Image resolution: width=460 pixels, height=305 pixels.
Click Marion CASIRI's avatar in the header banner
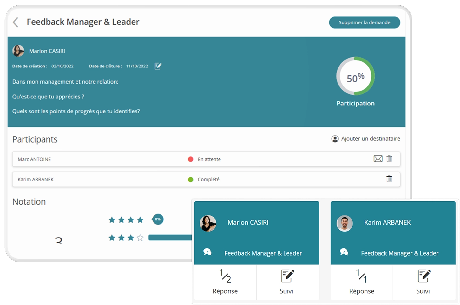click(18, 51)
